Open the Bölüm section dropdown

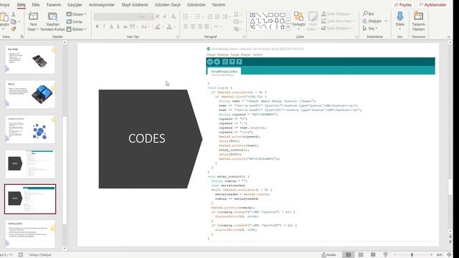coord(76,29)
